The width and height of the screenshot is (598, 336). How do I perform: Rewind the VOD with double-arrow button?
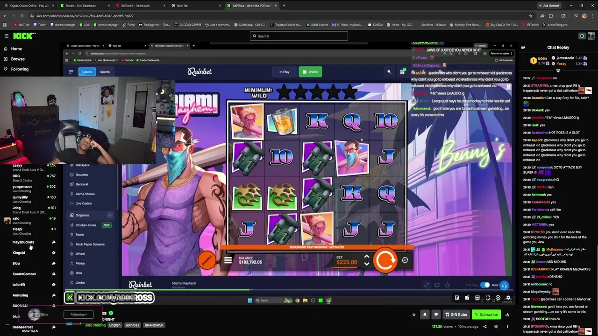(70, 297)
